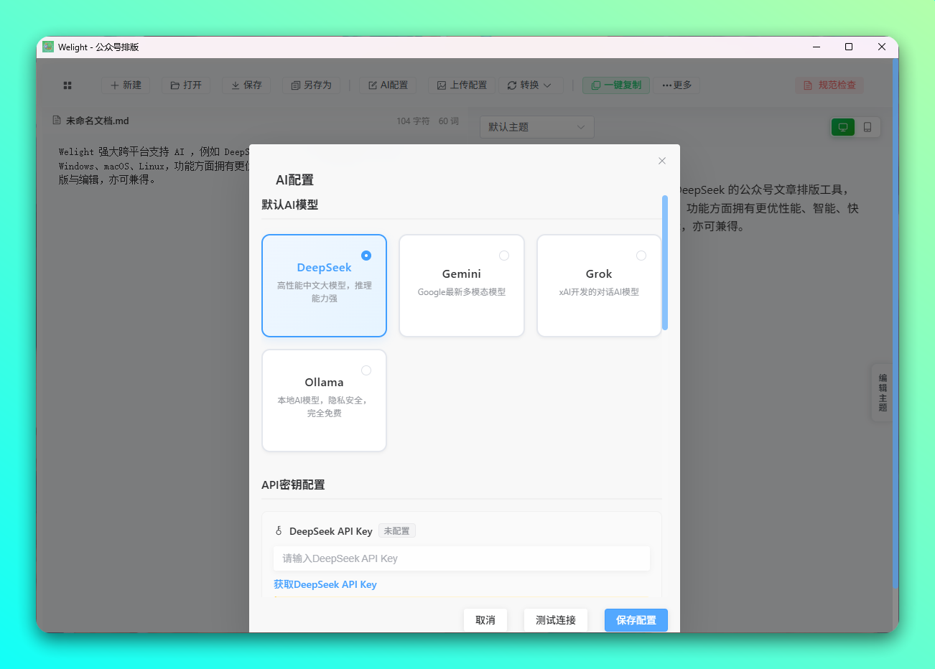Viewport: 935px width, 669px height.
Task: Open the 获取DeepSeek API Key link
Action: pos(325,584)
